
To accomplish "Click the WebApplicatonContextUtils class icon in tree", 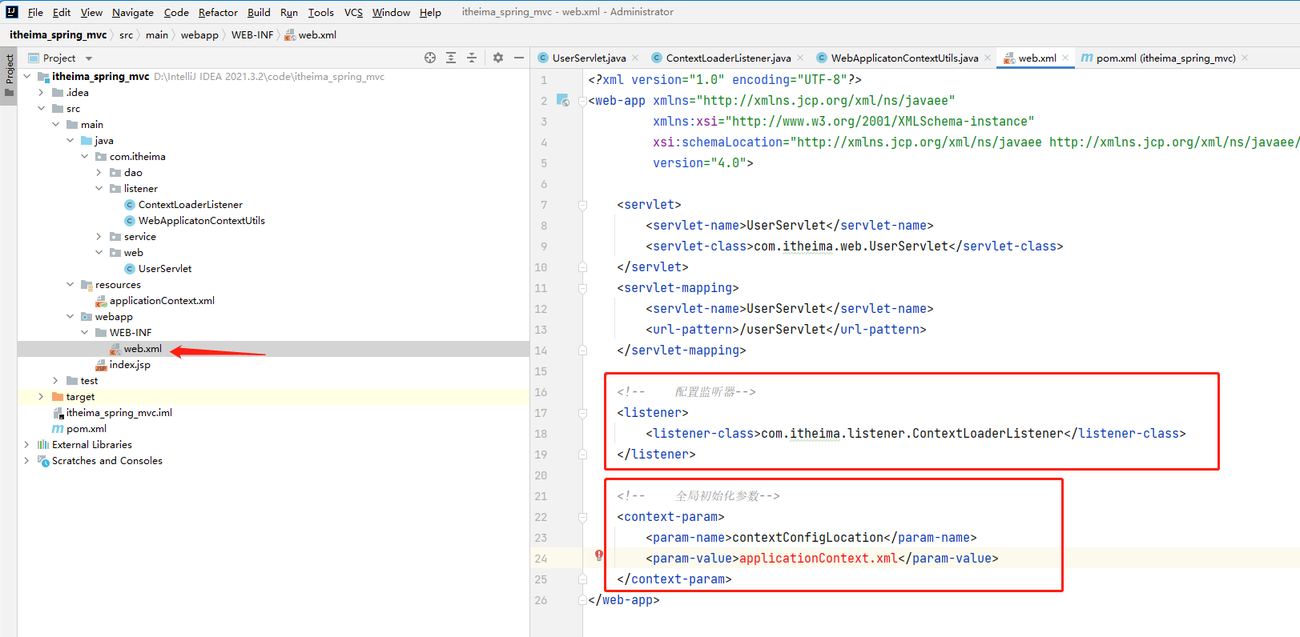I will click(x=130, y=221).
